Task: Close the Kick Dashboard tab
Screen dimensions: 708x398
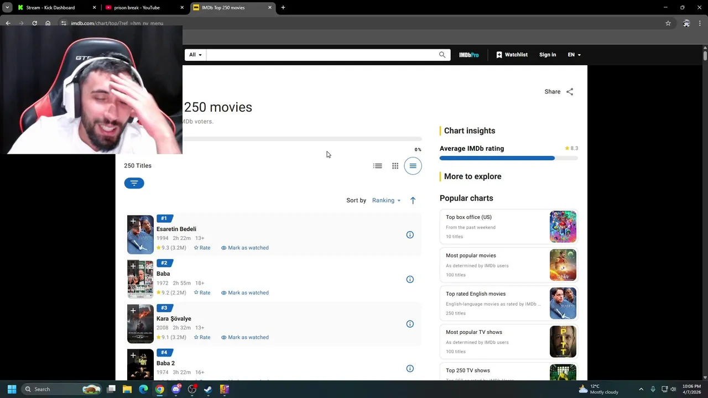Action: [x=95, y=8]
